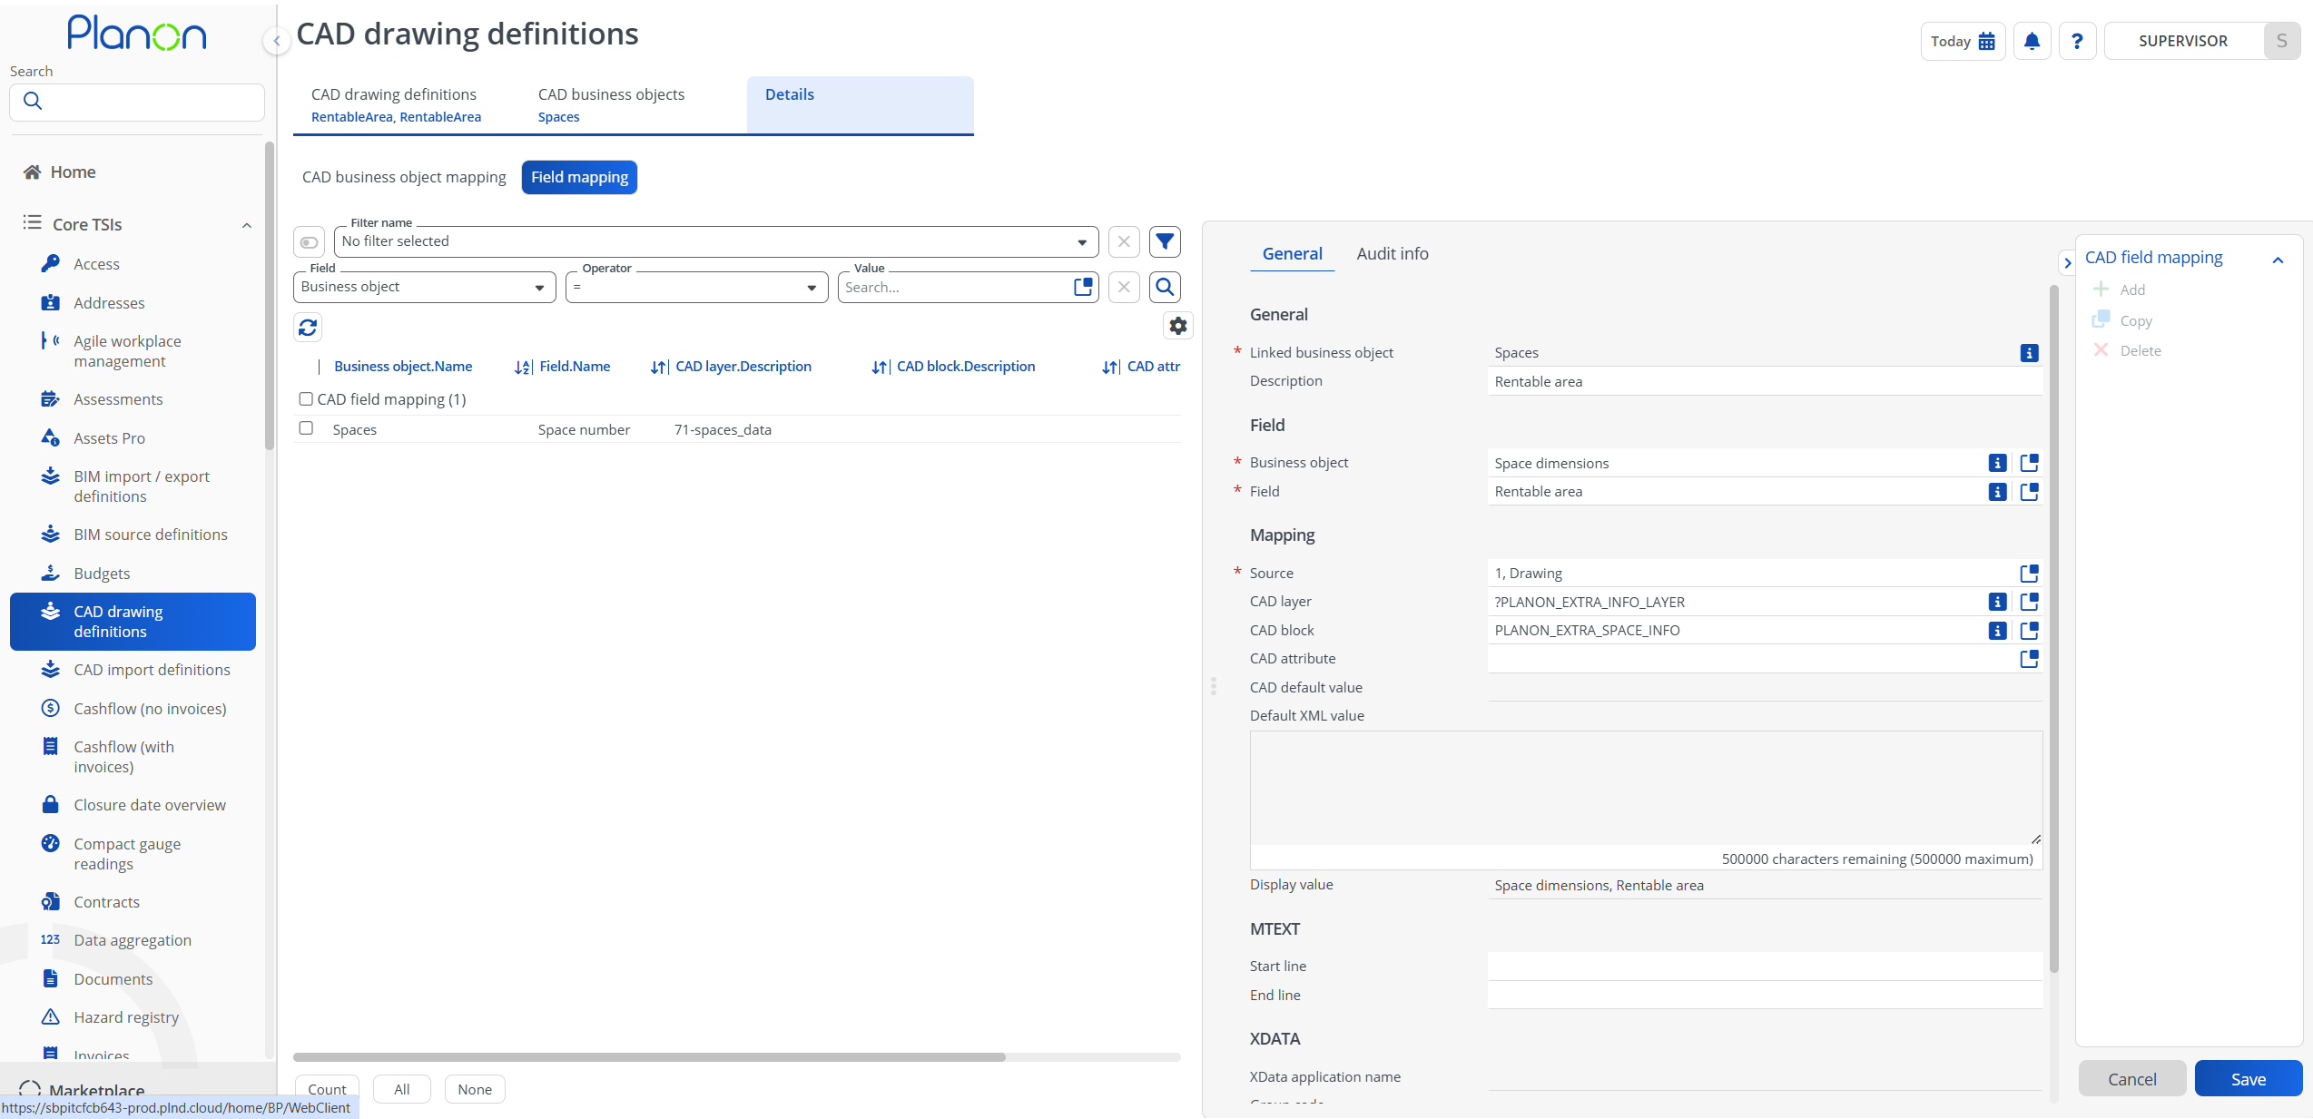Show info for Field Rentable area
This screenshot has width=2313, height=1119.
tap(1997, 492)
